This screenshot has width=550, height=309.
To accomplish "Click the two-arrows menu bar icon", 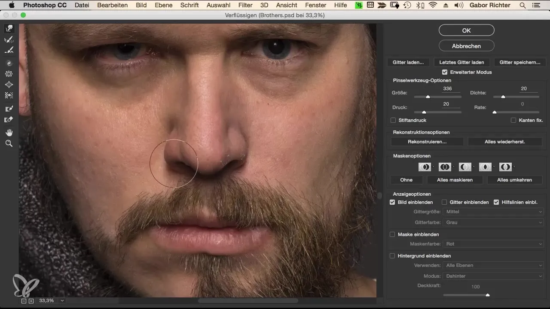I will 382,5.
